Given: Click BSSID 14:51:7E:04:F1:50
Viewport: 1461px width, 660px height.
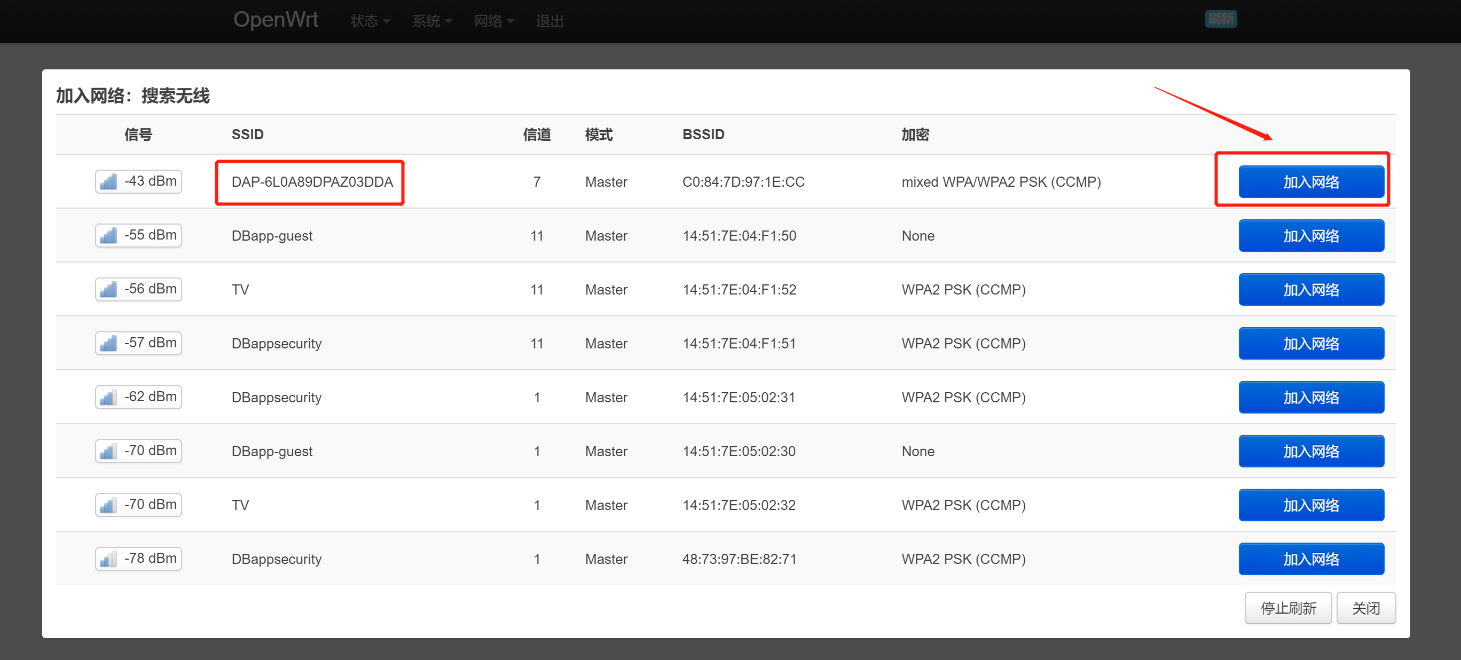Looking at the screenshot, I should click(739, 236).
